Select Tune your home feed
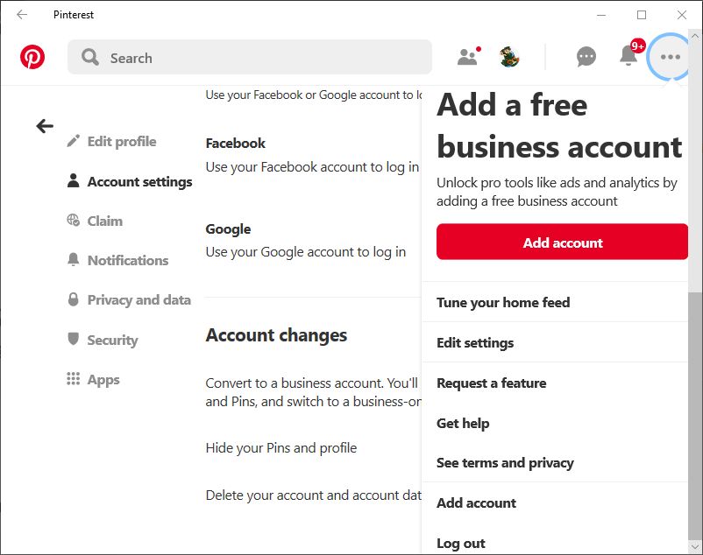 [504, 302]
